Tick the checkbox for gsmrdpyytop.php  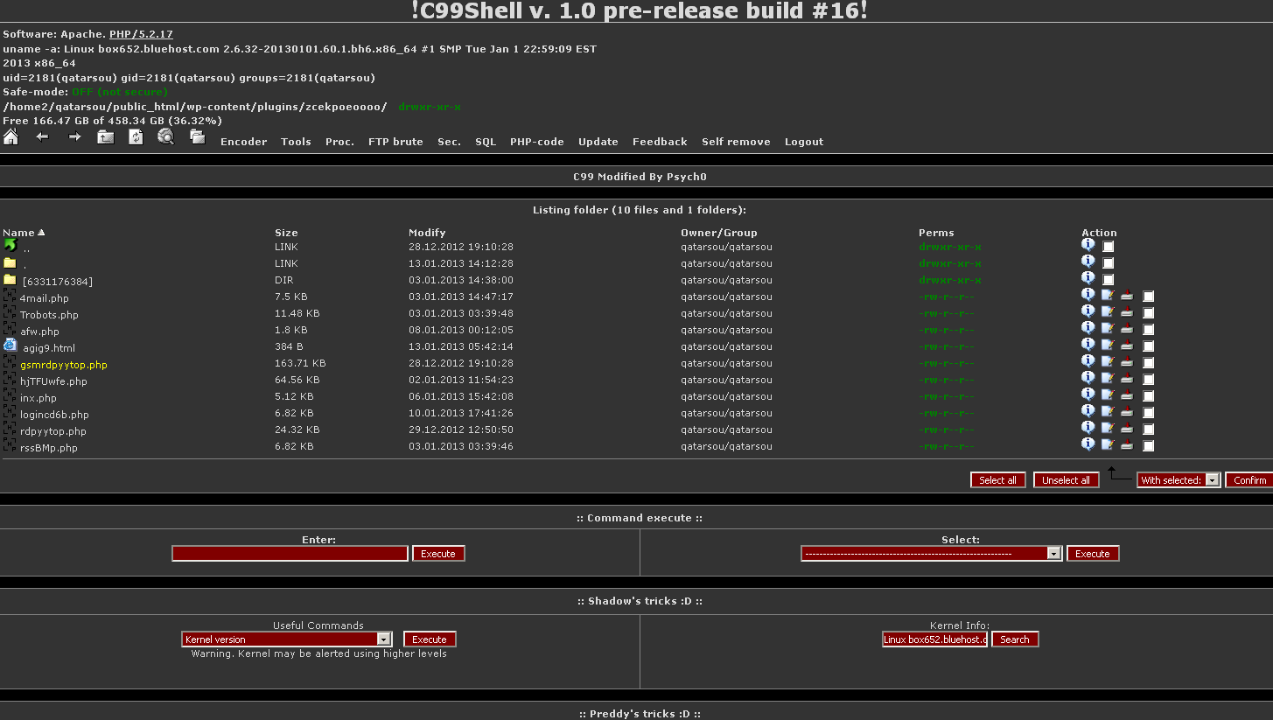click(x=1149, y=363)
